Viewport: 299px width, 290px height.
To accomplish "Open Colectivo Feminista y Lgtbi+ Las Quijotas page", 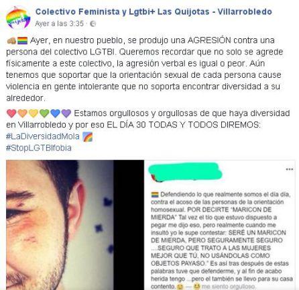I will [154, 11].
